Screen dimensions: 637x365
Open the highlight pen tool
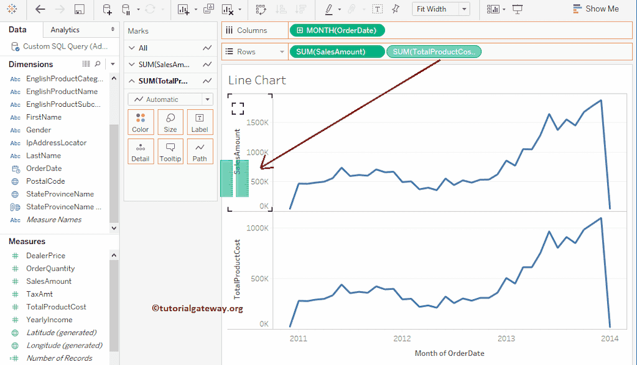coord(329,9)
